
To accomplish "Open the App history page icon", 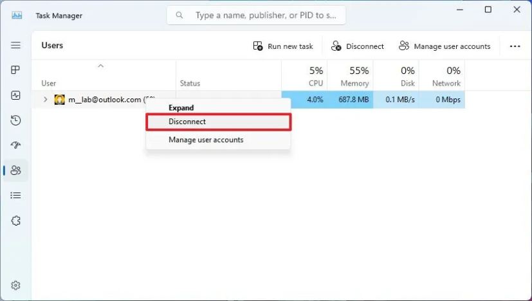I will [x=15, y=120].
